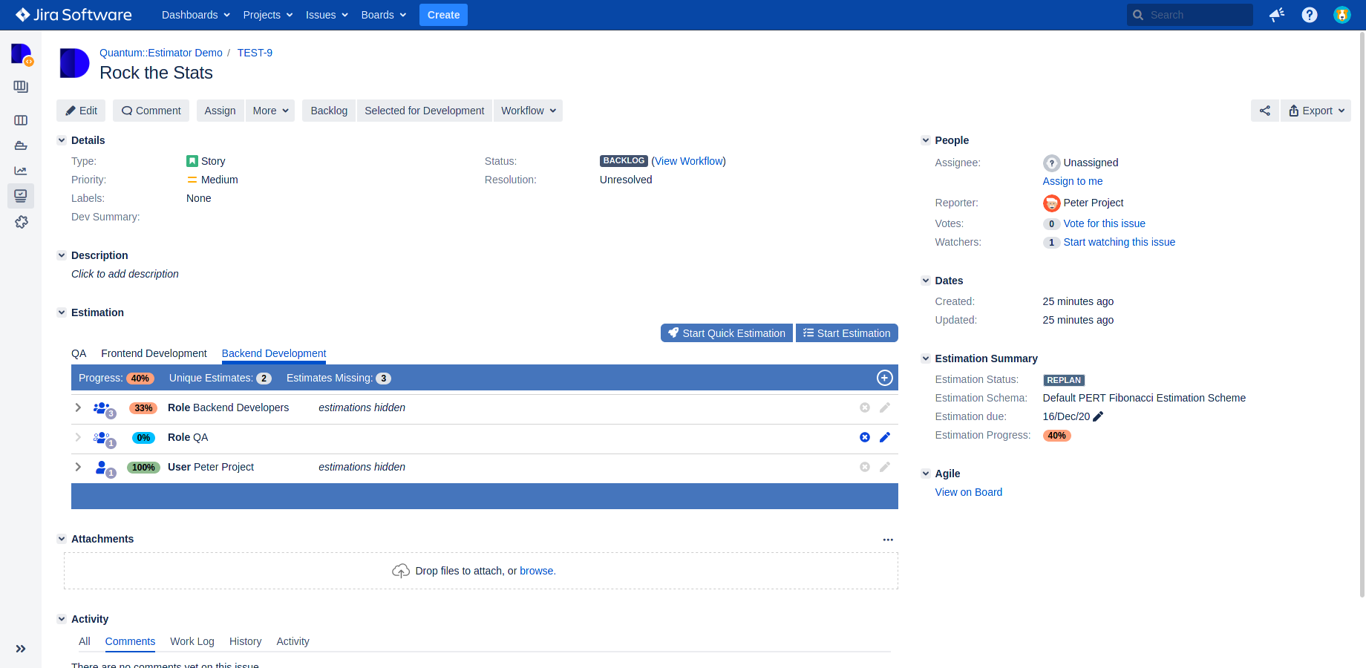The width and height of the screenshot is (1366, 668).
Task: Click the Quantum Estimator project logo
Action: click(74, 63)
